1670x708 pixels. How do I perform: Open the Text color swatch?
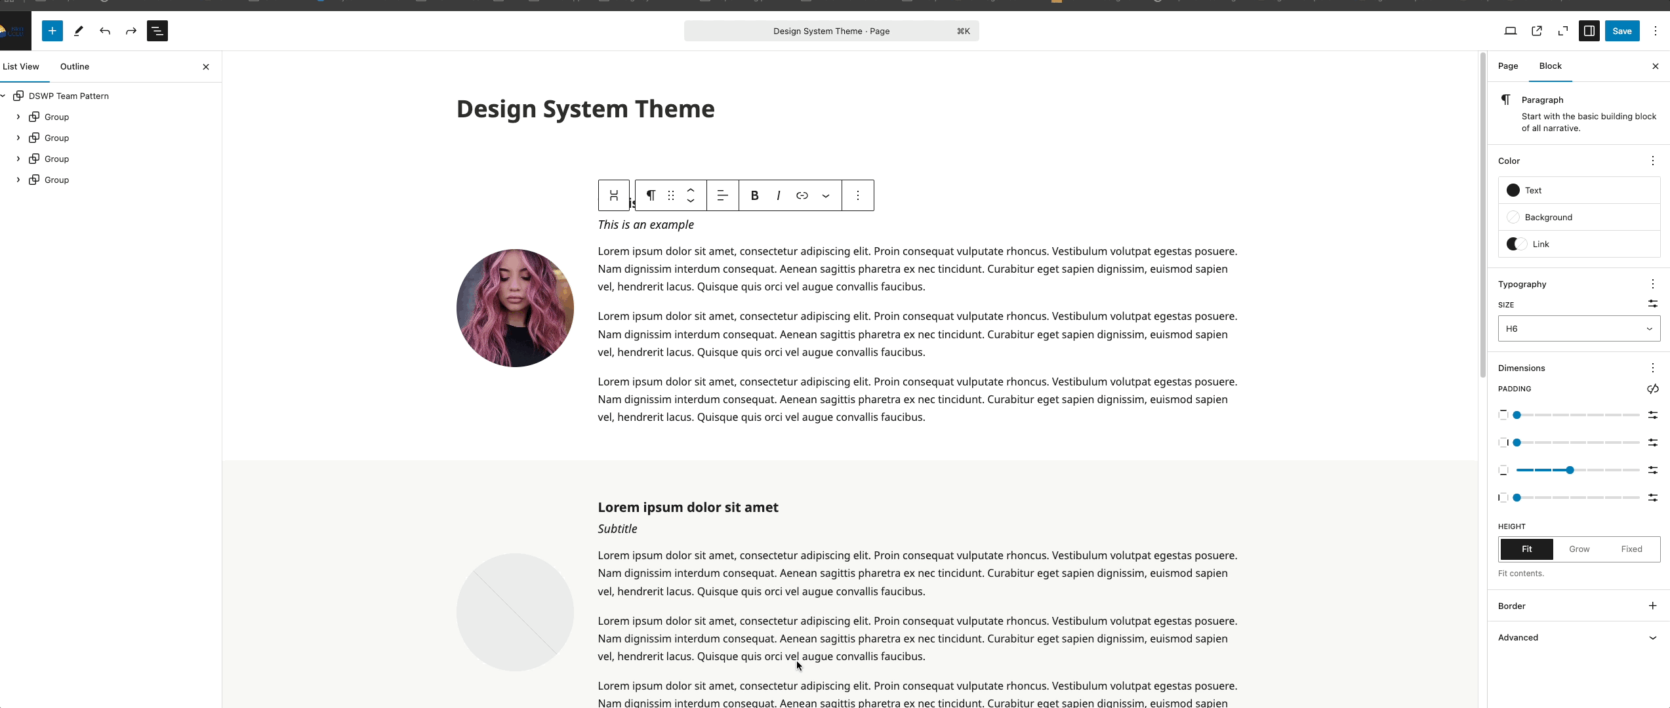[x=1579, y=190]
